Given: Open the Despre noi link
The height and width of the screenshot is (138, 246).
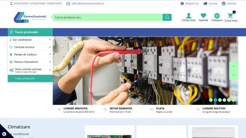Looking at the screenshot, I should point(192,4).
